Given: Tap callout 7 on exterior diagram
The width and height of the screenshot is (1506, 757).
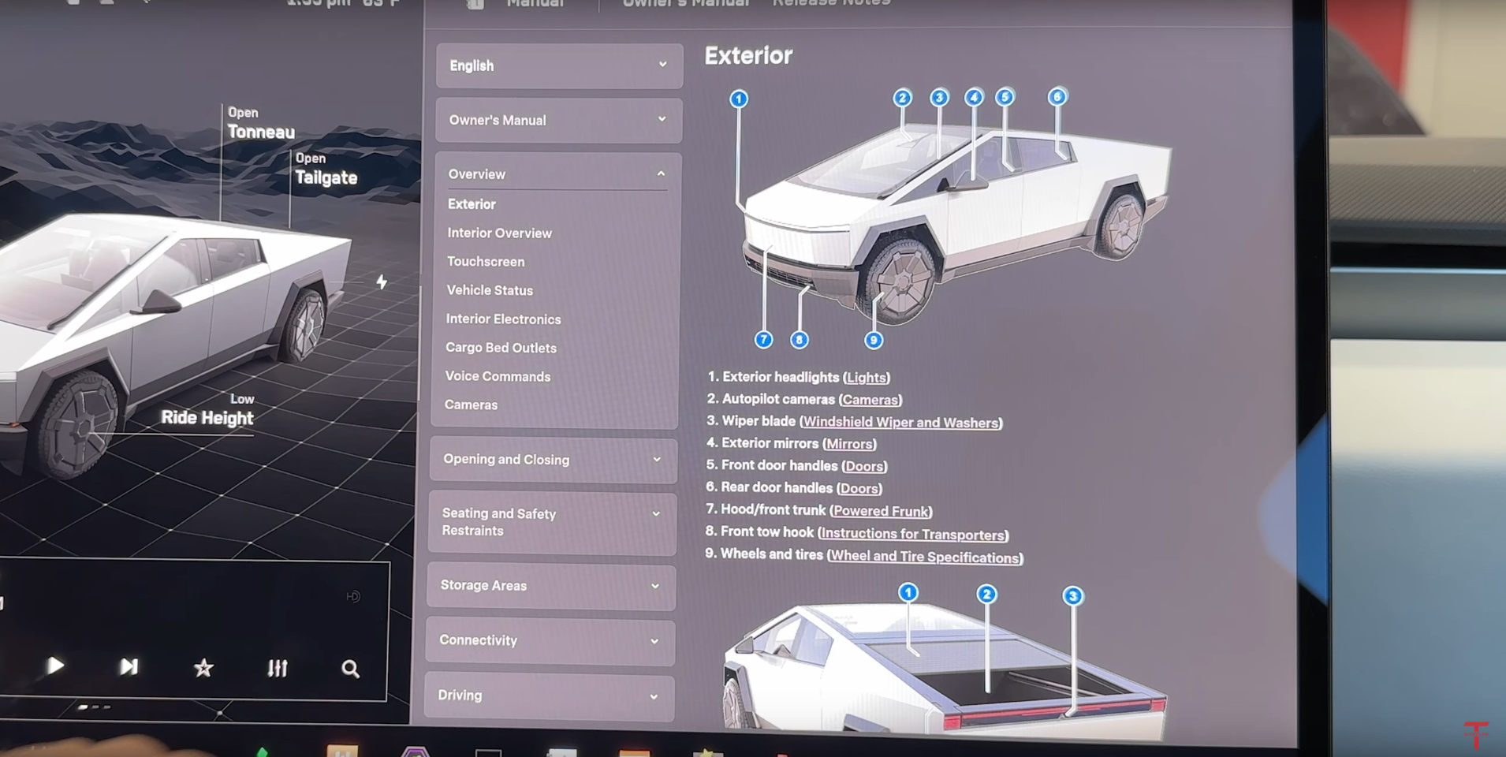Looking at the screenshot, I should [763, 340].
